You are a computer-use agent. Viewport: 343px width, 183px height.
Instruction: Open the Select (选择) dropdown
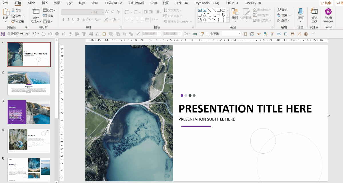click(x=284, y=21)
